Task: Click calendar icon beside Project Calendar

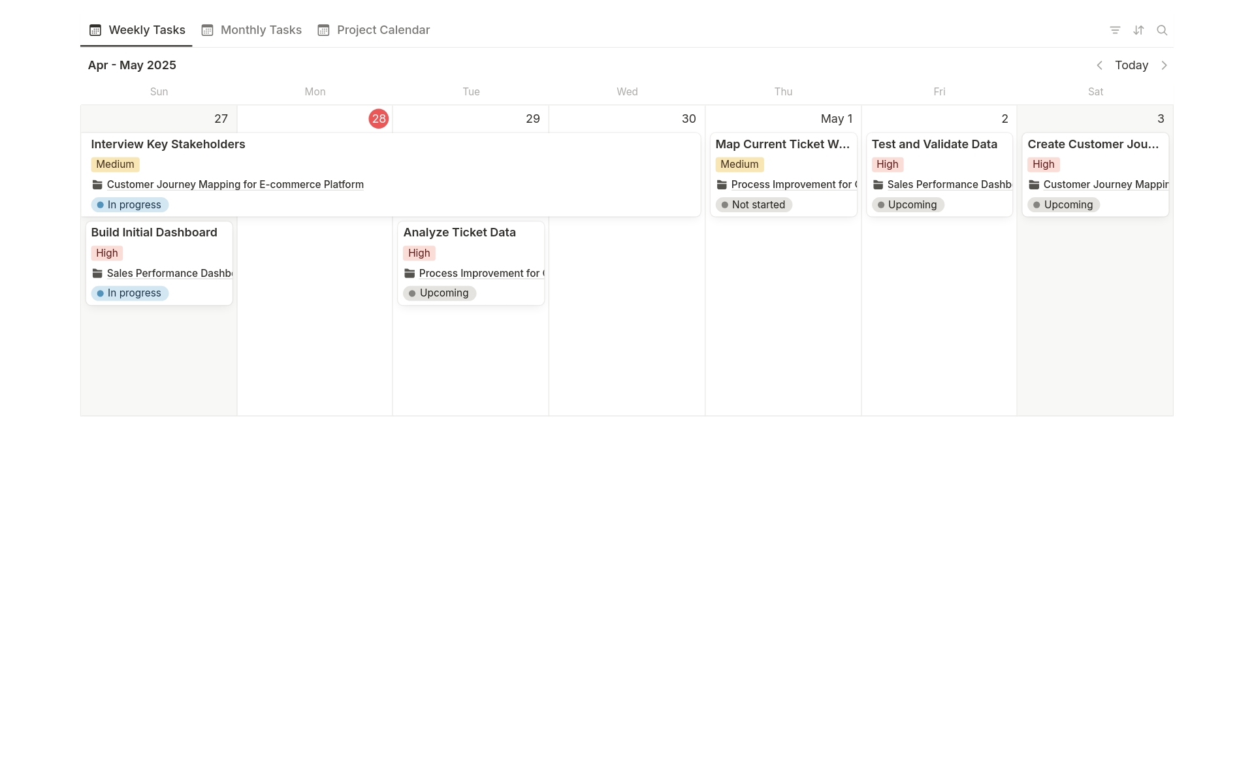Action: pos(323,30)
